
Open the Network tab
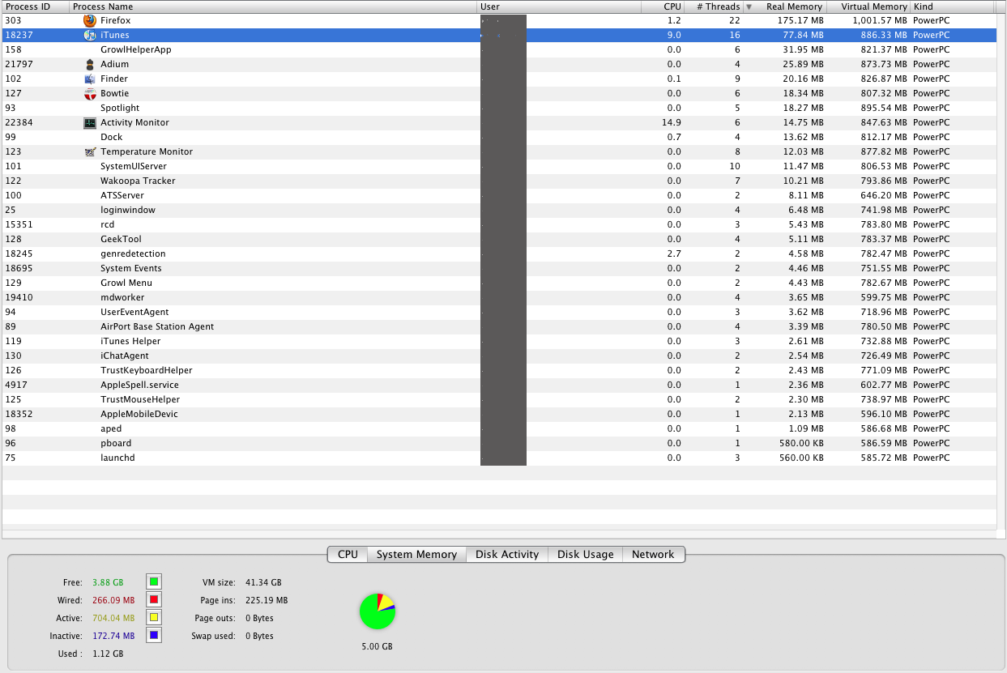coord(653,555)
